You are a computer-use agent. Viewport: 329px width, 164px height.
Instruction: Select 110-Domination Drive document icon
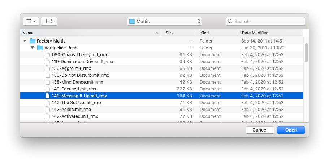[x=47, y=62]
